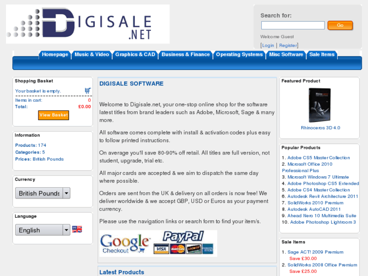Open Adobe Photoshop CS5 Extended link

[x=323, y=183]
